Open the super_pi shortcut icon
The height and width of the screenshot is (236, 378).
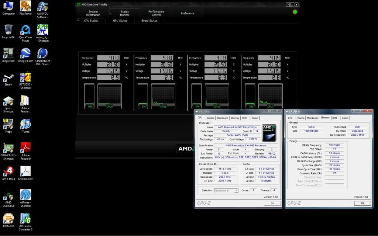(43, 33)
